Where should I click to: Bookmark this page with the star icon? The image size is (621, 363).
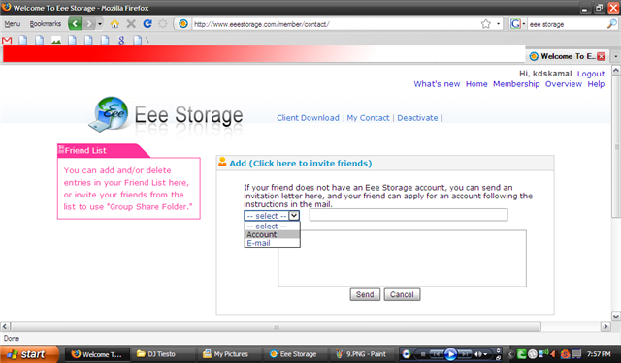tap(486, 24)
